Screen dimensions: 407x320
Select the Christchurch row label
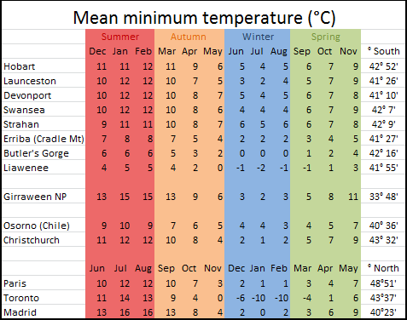[x=32, y=240]
